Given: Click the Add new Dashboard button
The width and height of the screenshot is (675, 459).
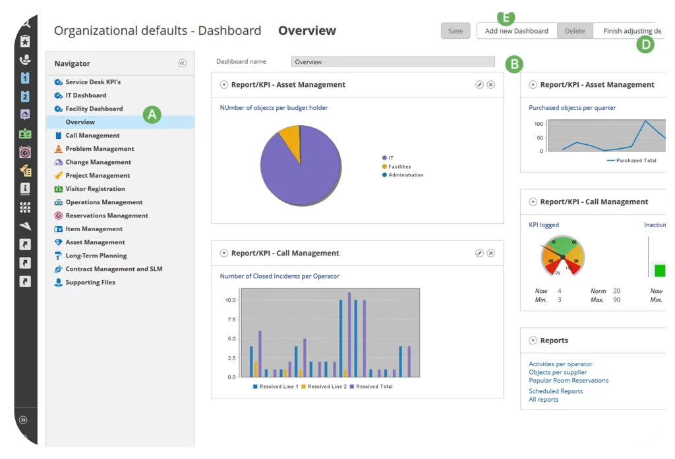Looking at the screenshot, I should tap(516, 31).
